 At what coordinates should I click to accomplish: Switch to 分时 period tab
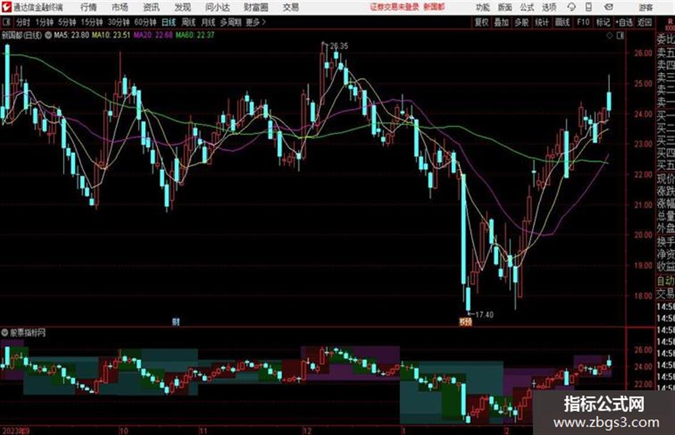point(23,22)
